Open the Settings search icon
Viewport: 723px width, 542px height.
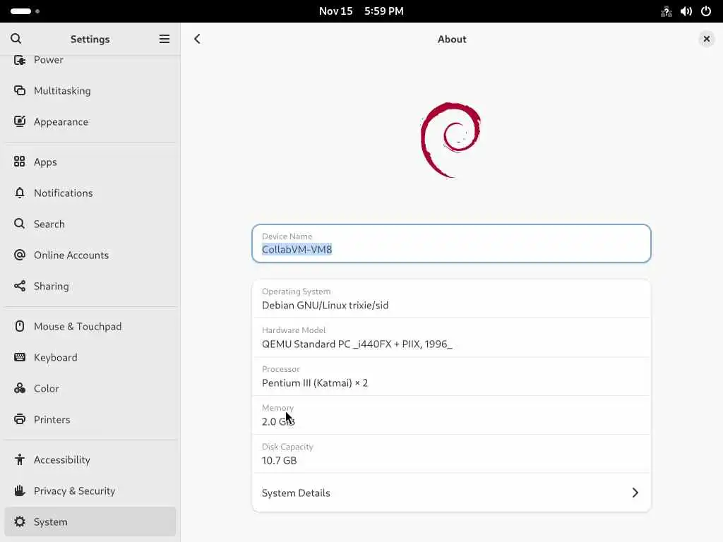(x=16, y=39)
